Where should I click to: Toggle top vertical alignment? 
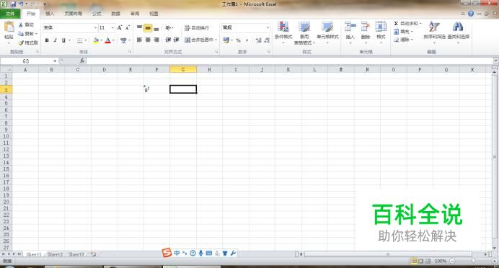(139, 27)
